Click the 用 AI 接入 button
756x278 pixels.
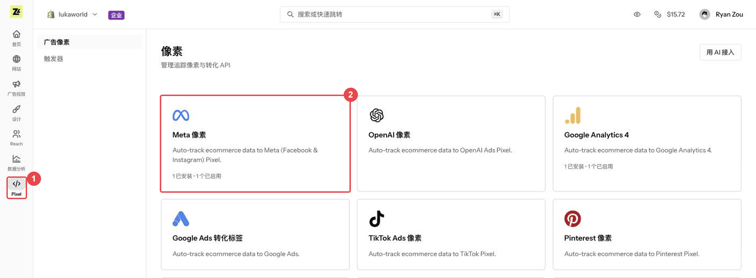tap(720, 52)
